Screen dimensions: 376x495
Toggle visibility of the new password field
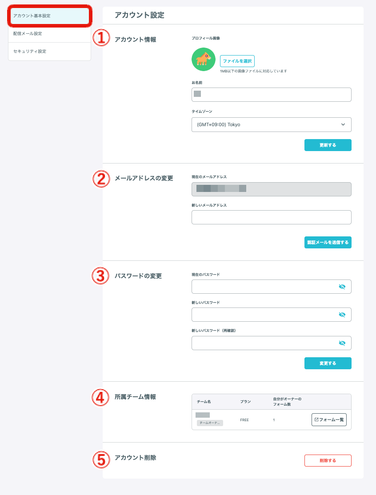[342, 315]
